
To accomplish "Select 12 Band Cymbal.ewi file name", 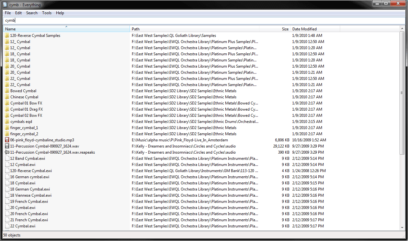I will point(28,159).
